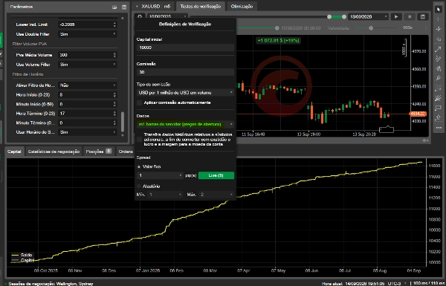446x286 pixels.
Task: Click the parameters list scroll-down arrow
Action: (x=123, y=135)
